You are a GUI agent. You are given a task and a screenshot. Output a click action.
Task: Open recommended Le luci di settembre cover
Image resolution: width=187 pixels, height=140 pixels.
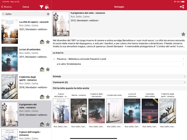point(132,111)
